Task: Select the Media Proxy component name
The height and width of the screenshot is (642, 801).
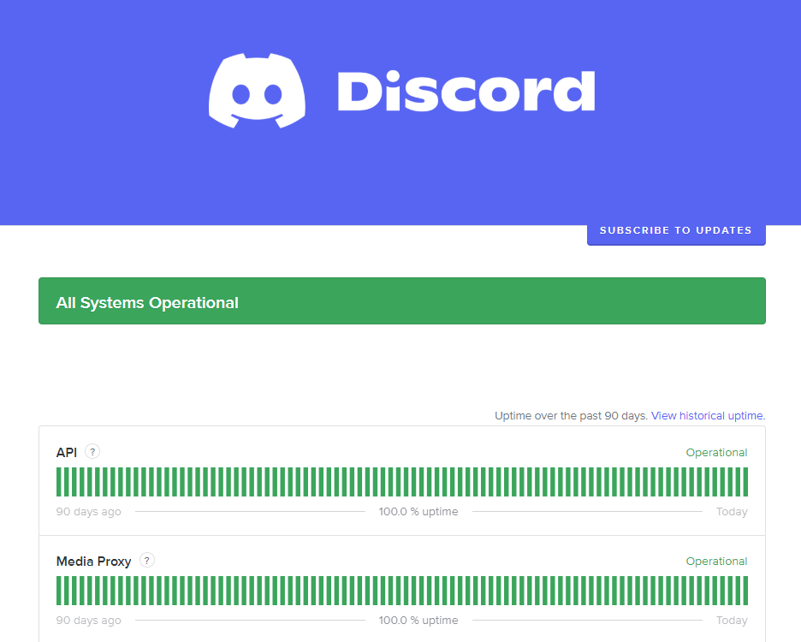Action: click(93, 562)
